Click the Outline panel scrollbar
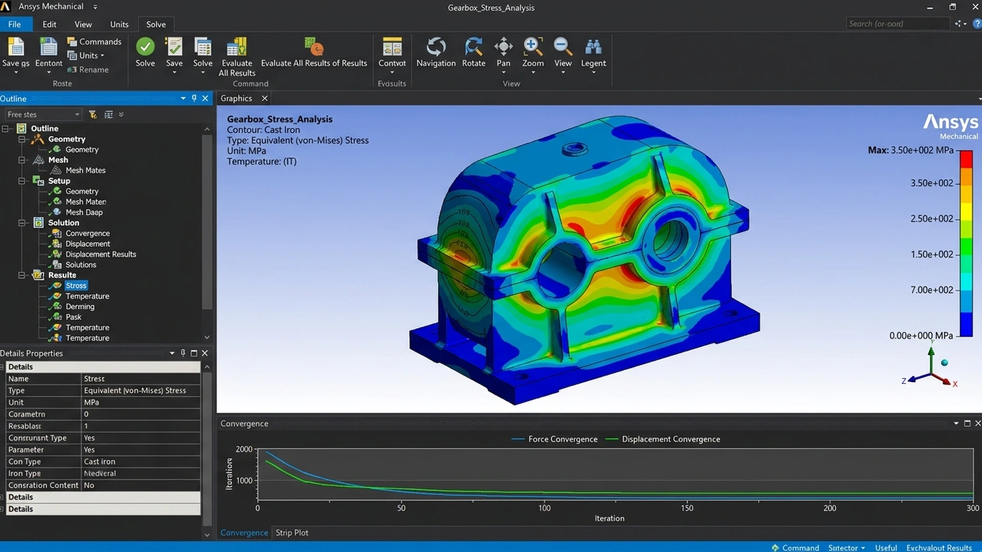982x552 pixels. (207, 221)
